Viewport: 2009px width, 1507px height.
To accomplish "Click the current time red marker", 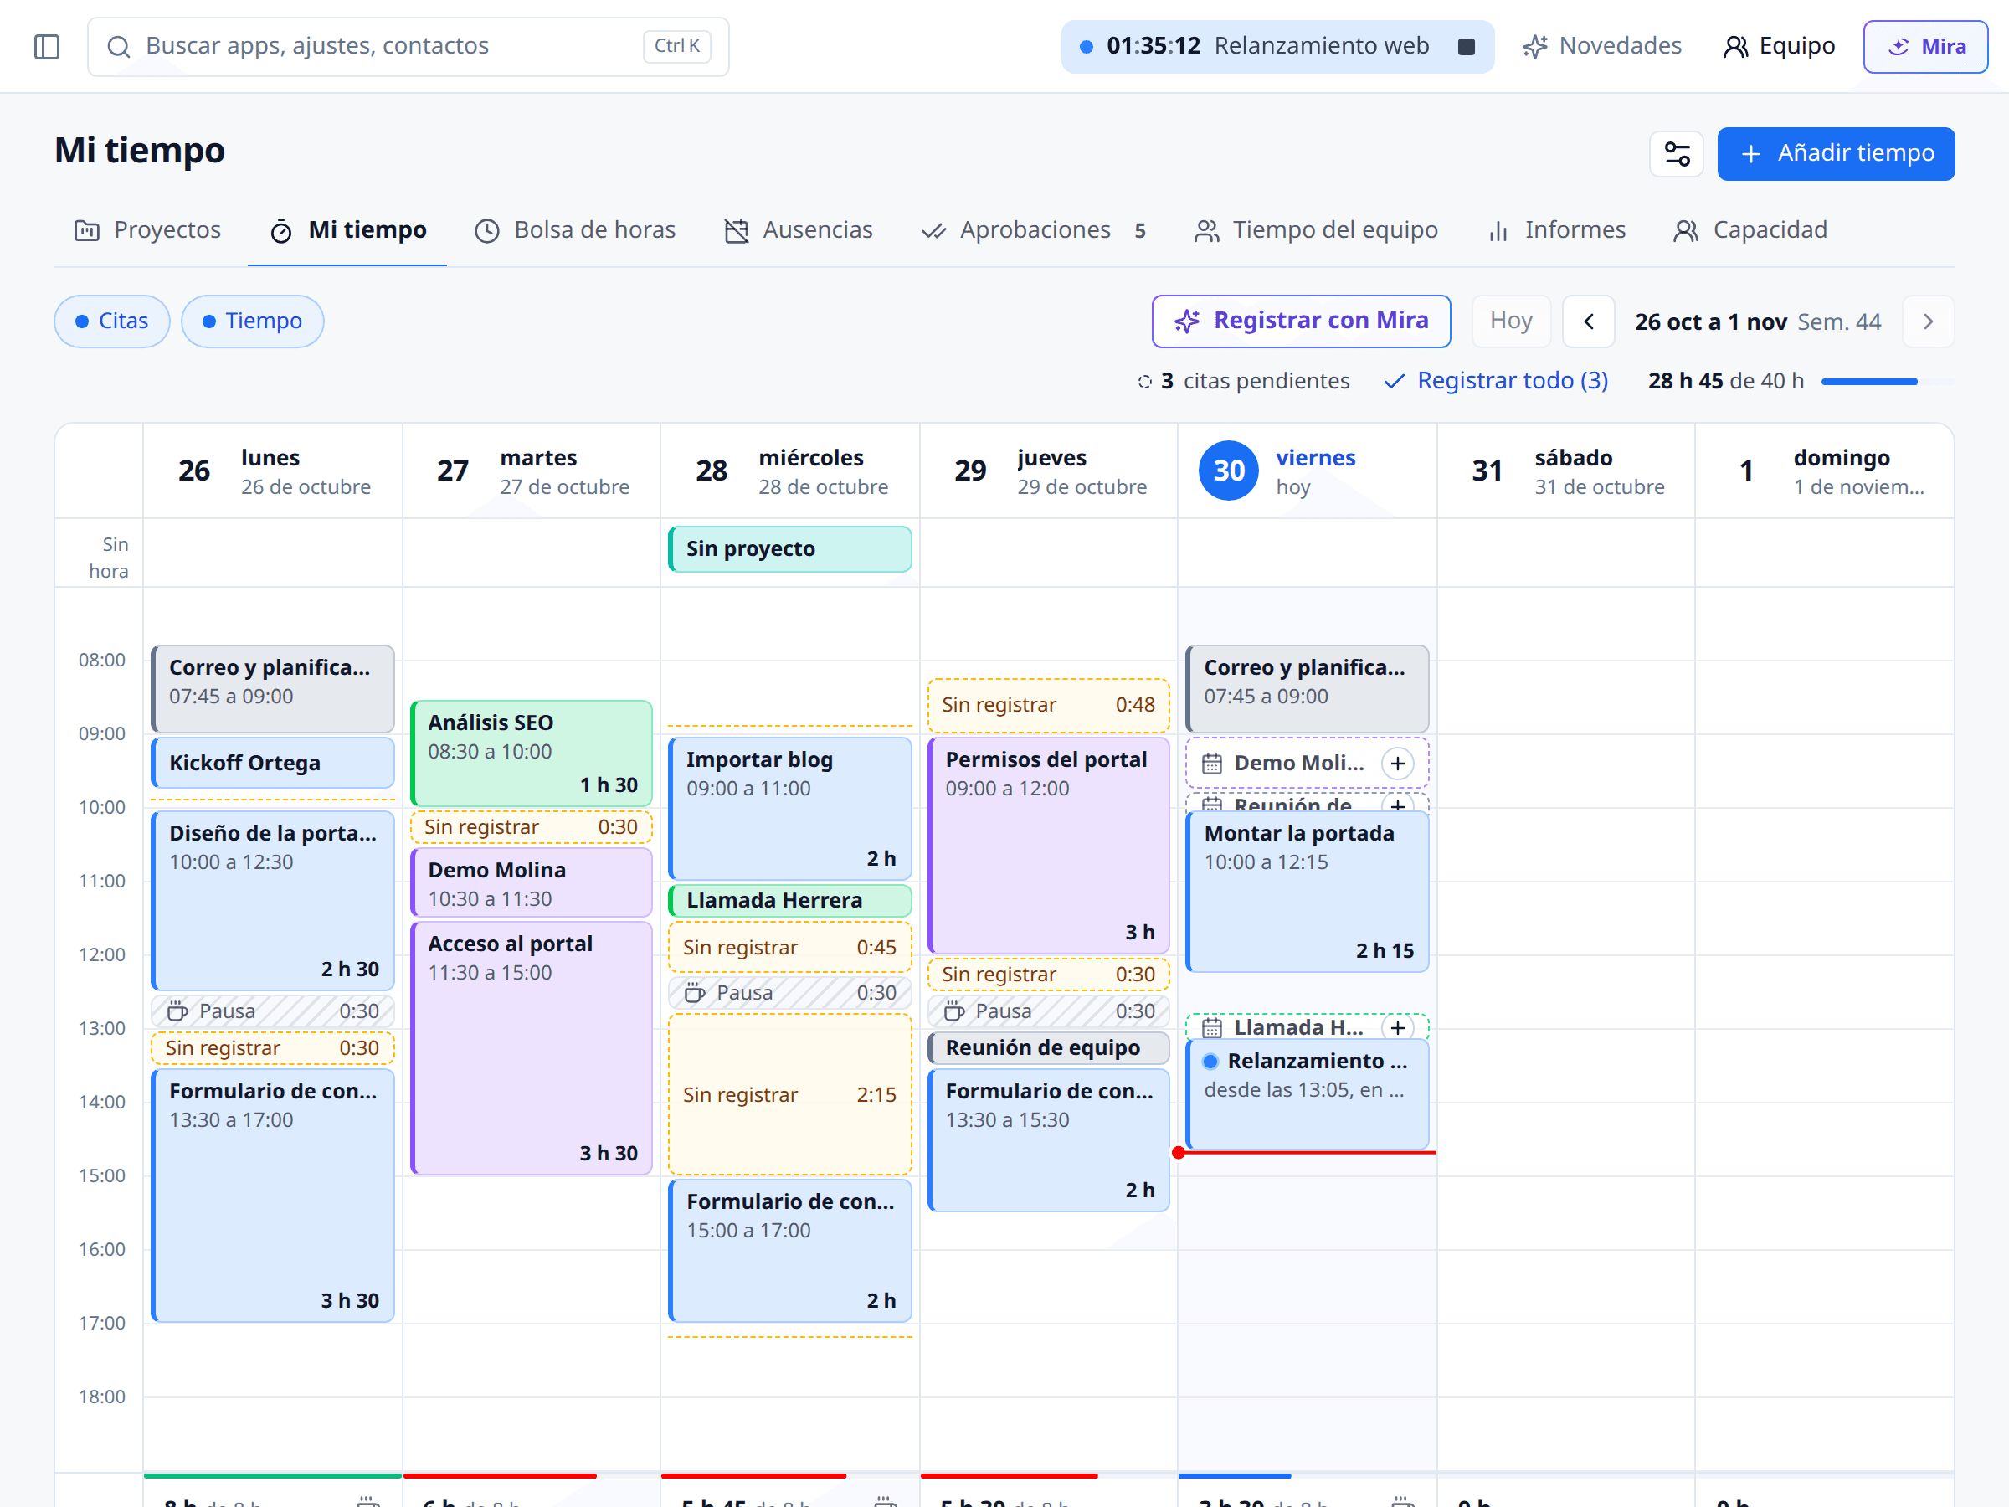I will pyautogui.click(x=1178, y=1153).
